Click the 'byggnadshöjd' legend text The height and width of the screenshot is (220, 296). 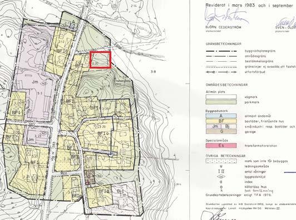[255, 177]
